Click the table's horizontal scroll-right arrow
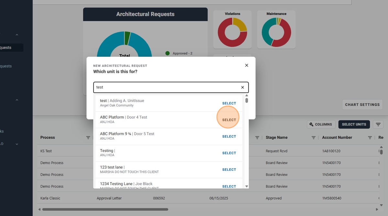The image size is (388, 216). (x=377, y=209)
